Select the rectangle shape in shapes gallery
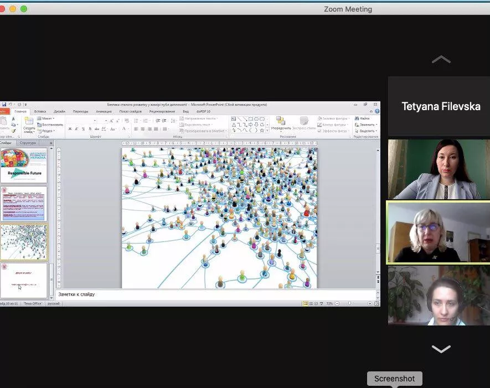This screenshot has width=490, height=388. coord(250,118)
